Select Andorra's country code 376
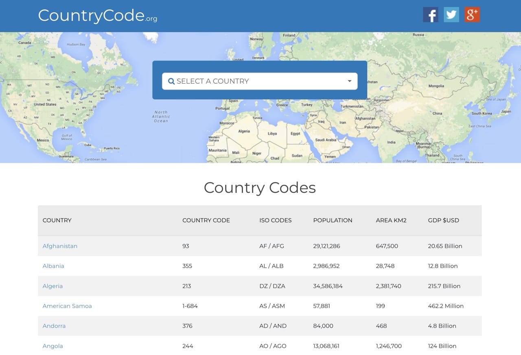This screenshot has width=521, height=355. pyautogui.click(x=187, y=326)
